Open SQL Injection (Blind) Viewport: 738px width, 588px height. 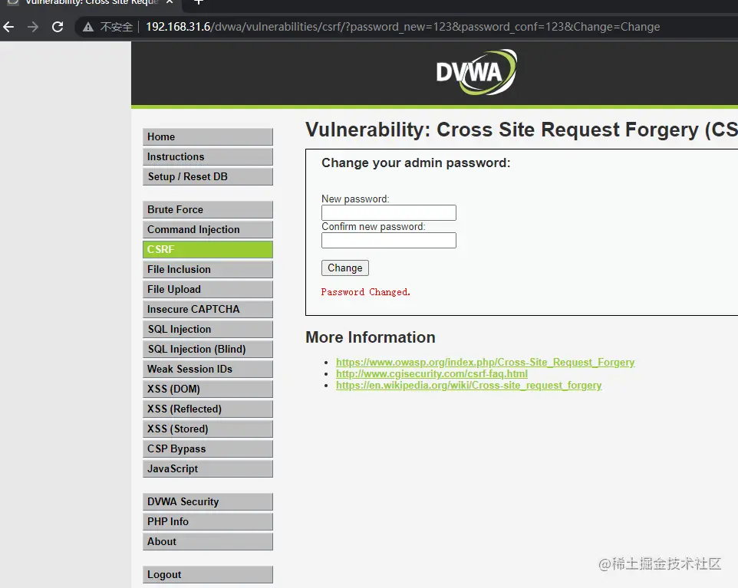click(208, 349)
